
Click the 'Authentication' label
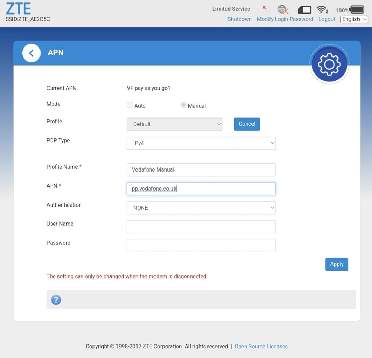(x=64, y=205)
